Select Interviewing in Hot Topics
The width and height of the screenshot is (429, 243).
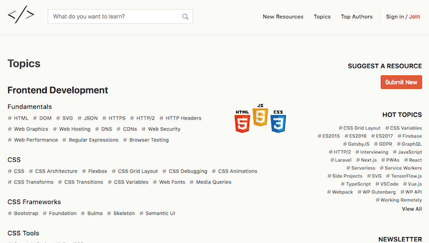pos(372,152)
